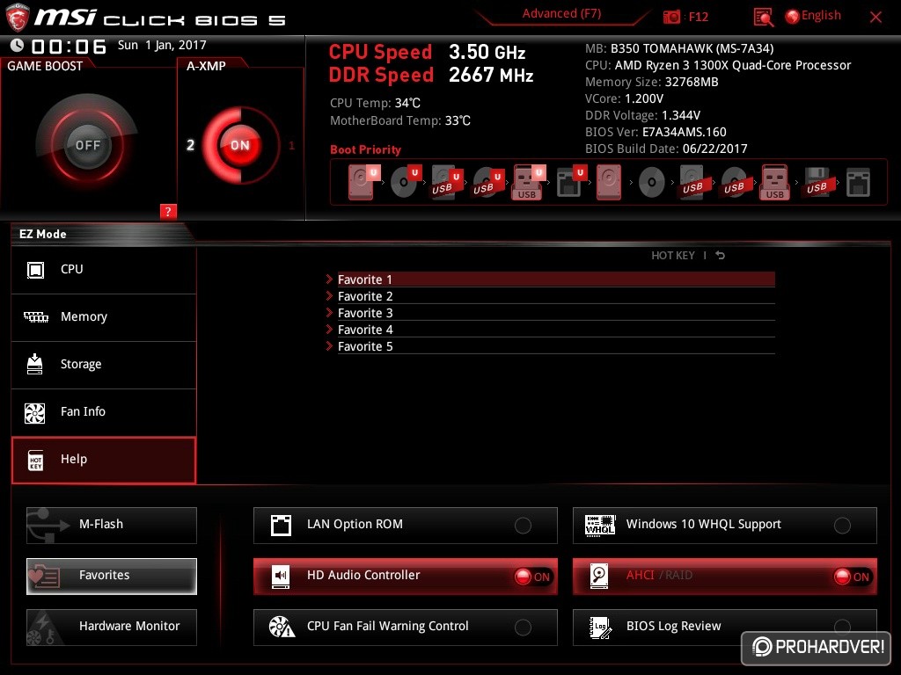Select A-XMP profile 1

click(x=291, y=146)
